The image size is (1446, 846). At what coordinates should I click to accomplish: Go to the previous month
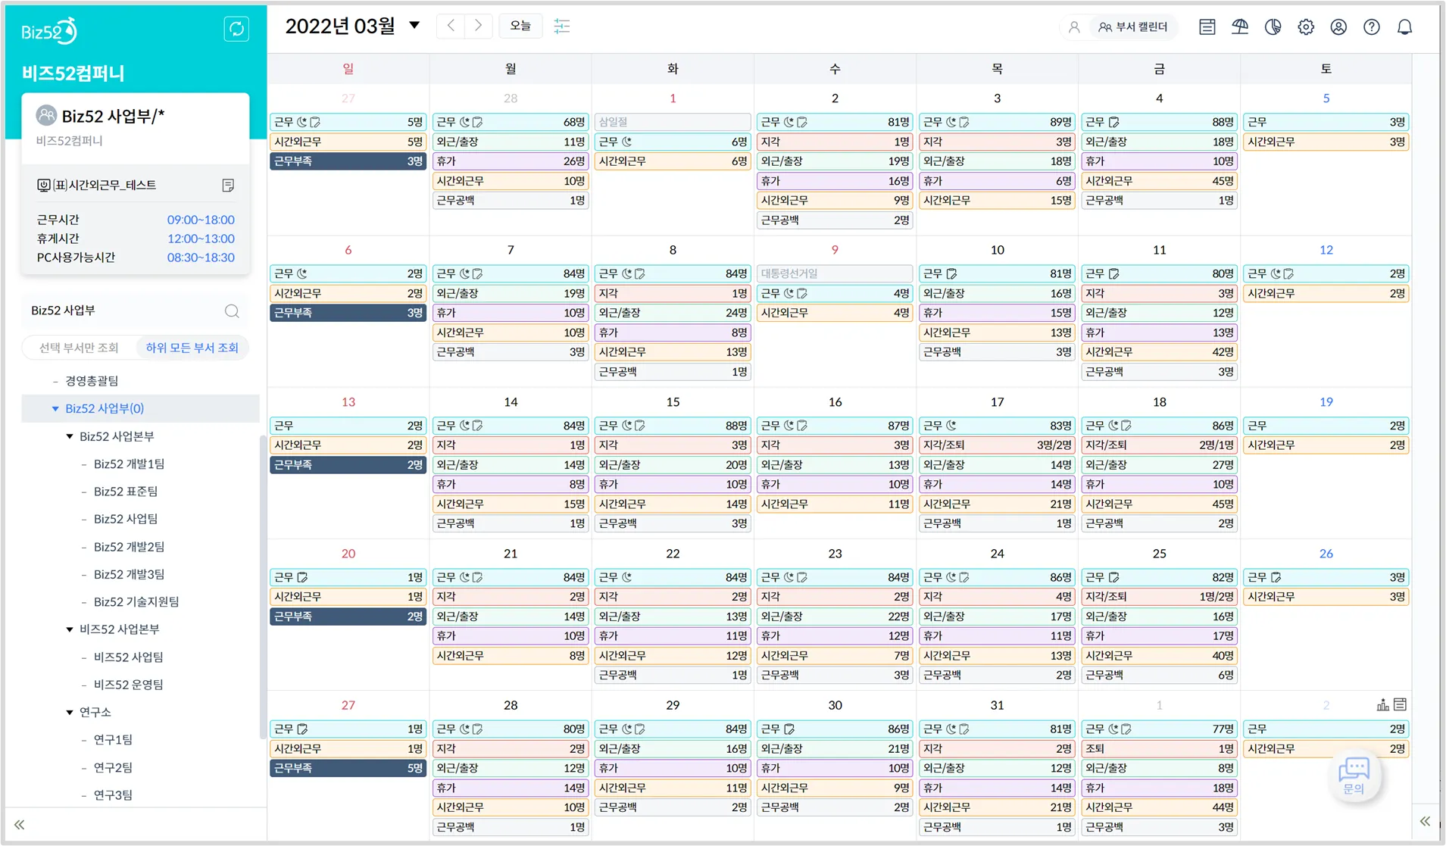pyautogui.click(x=451, y=26)
